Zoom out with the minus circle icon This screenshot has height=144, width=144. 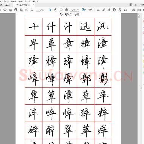pos(61,10)
